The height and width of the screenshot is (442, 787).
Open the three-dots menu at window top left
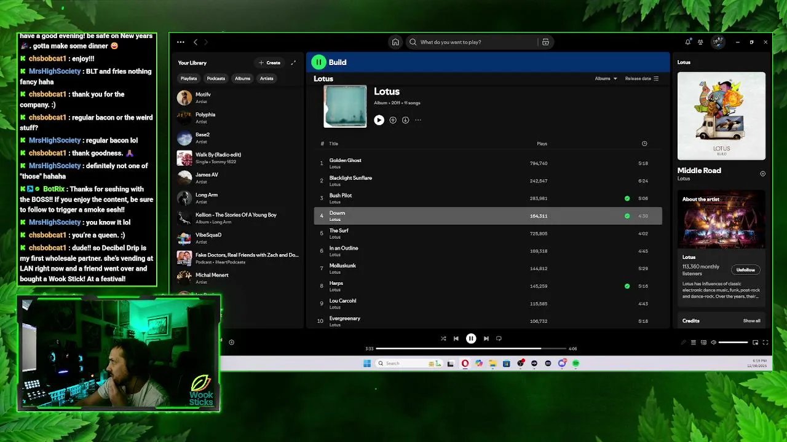pos(180,42)
